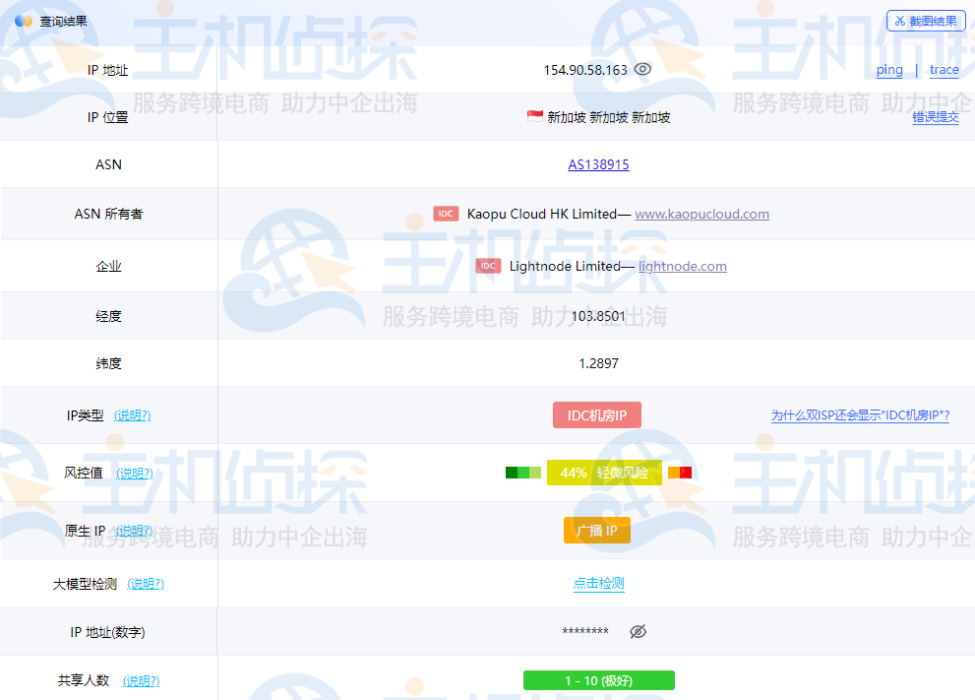Click the Singapore flag icon
975x700 pixels.
(x=535, y=116)
